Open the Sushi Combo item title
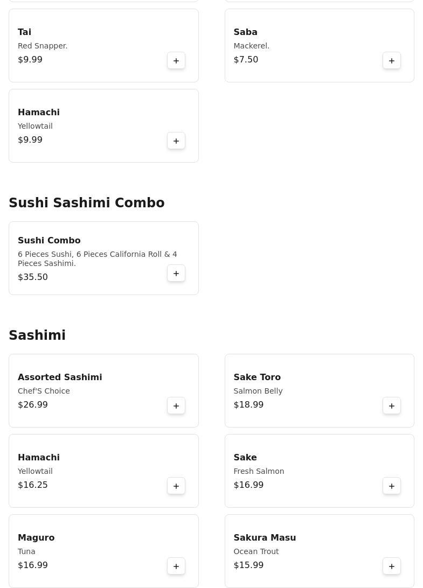Viewport: 423px width, 588px height. coord(49,241)
